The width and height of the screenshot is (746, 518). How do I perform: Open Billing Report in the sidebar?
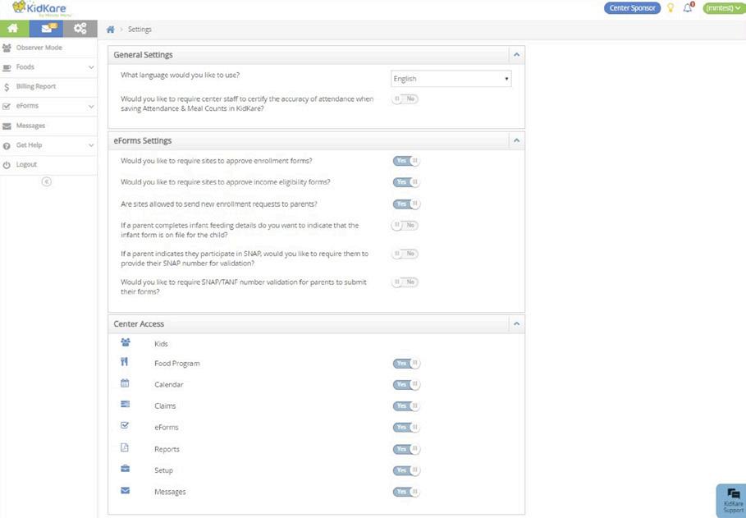coord(36,86)
